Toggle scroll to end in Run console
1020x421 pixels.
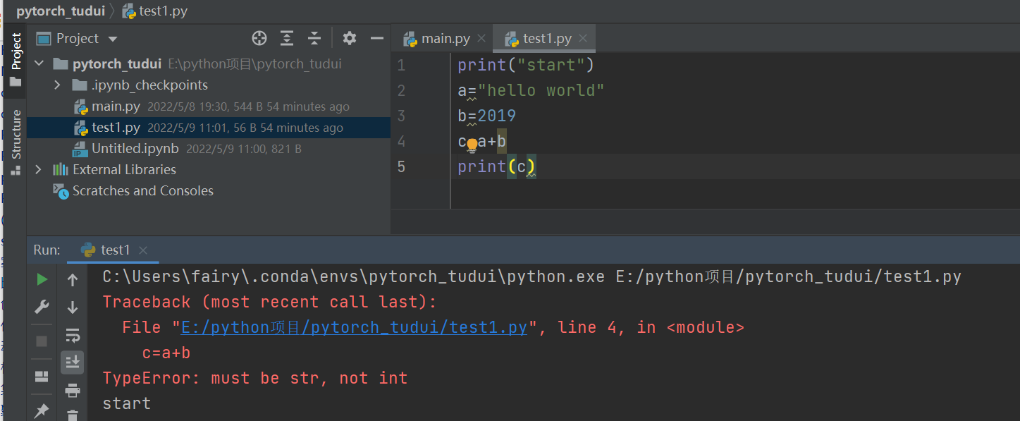(x=72, y=362)
